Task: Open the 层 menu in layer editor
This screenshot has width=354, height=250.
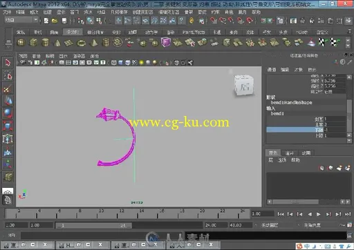Action: point(270,160)
